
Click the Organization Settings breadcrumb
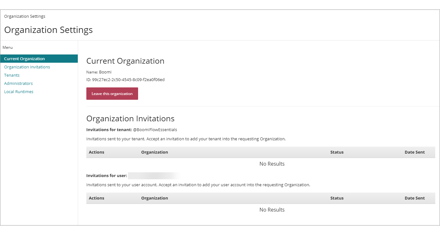(x=25, y=16)
